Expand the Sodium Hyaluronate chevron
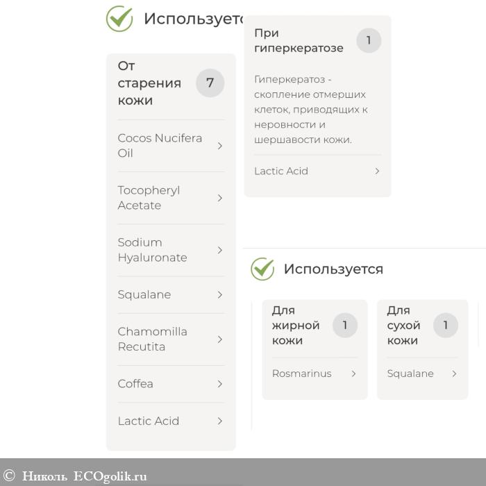Viewport: 486px width, 486px height. coord(220,250)
